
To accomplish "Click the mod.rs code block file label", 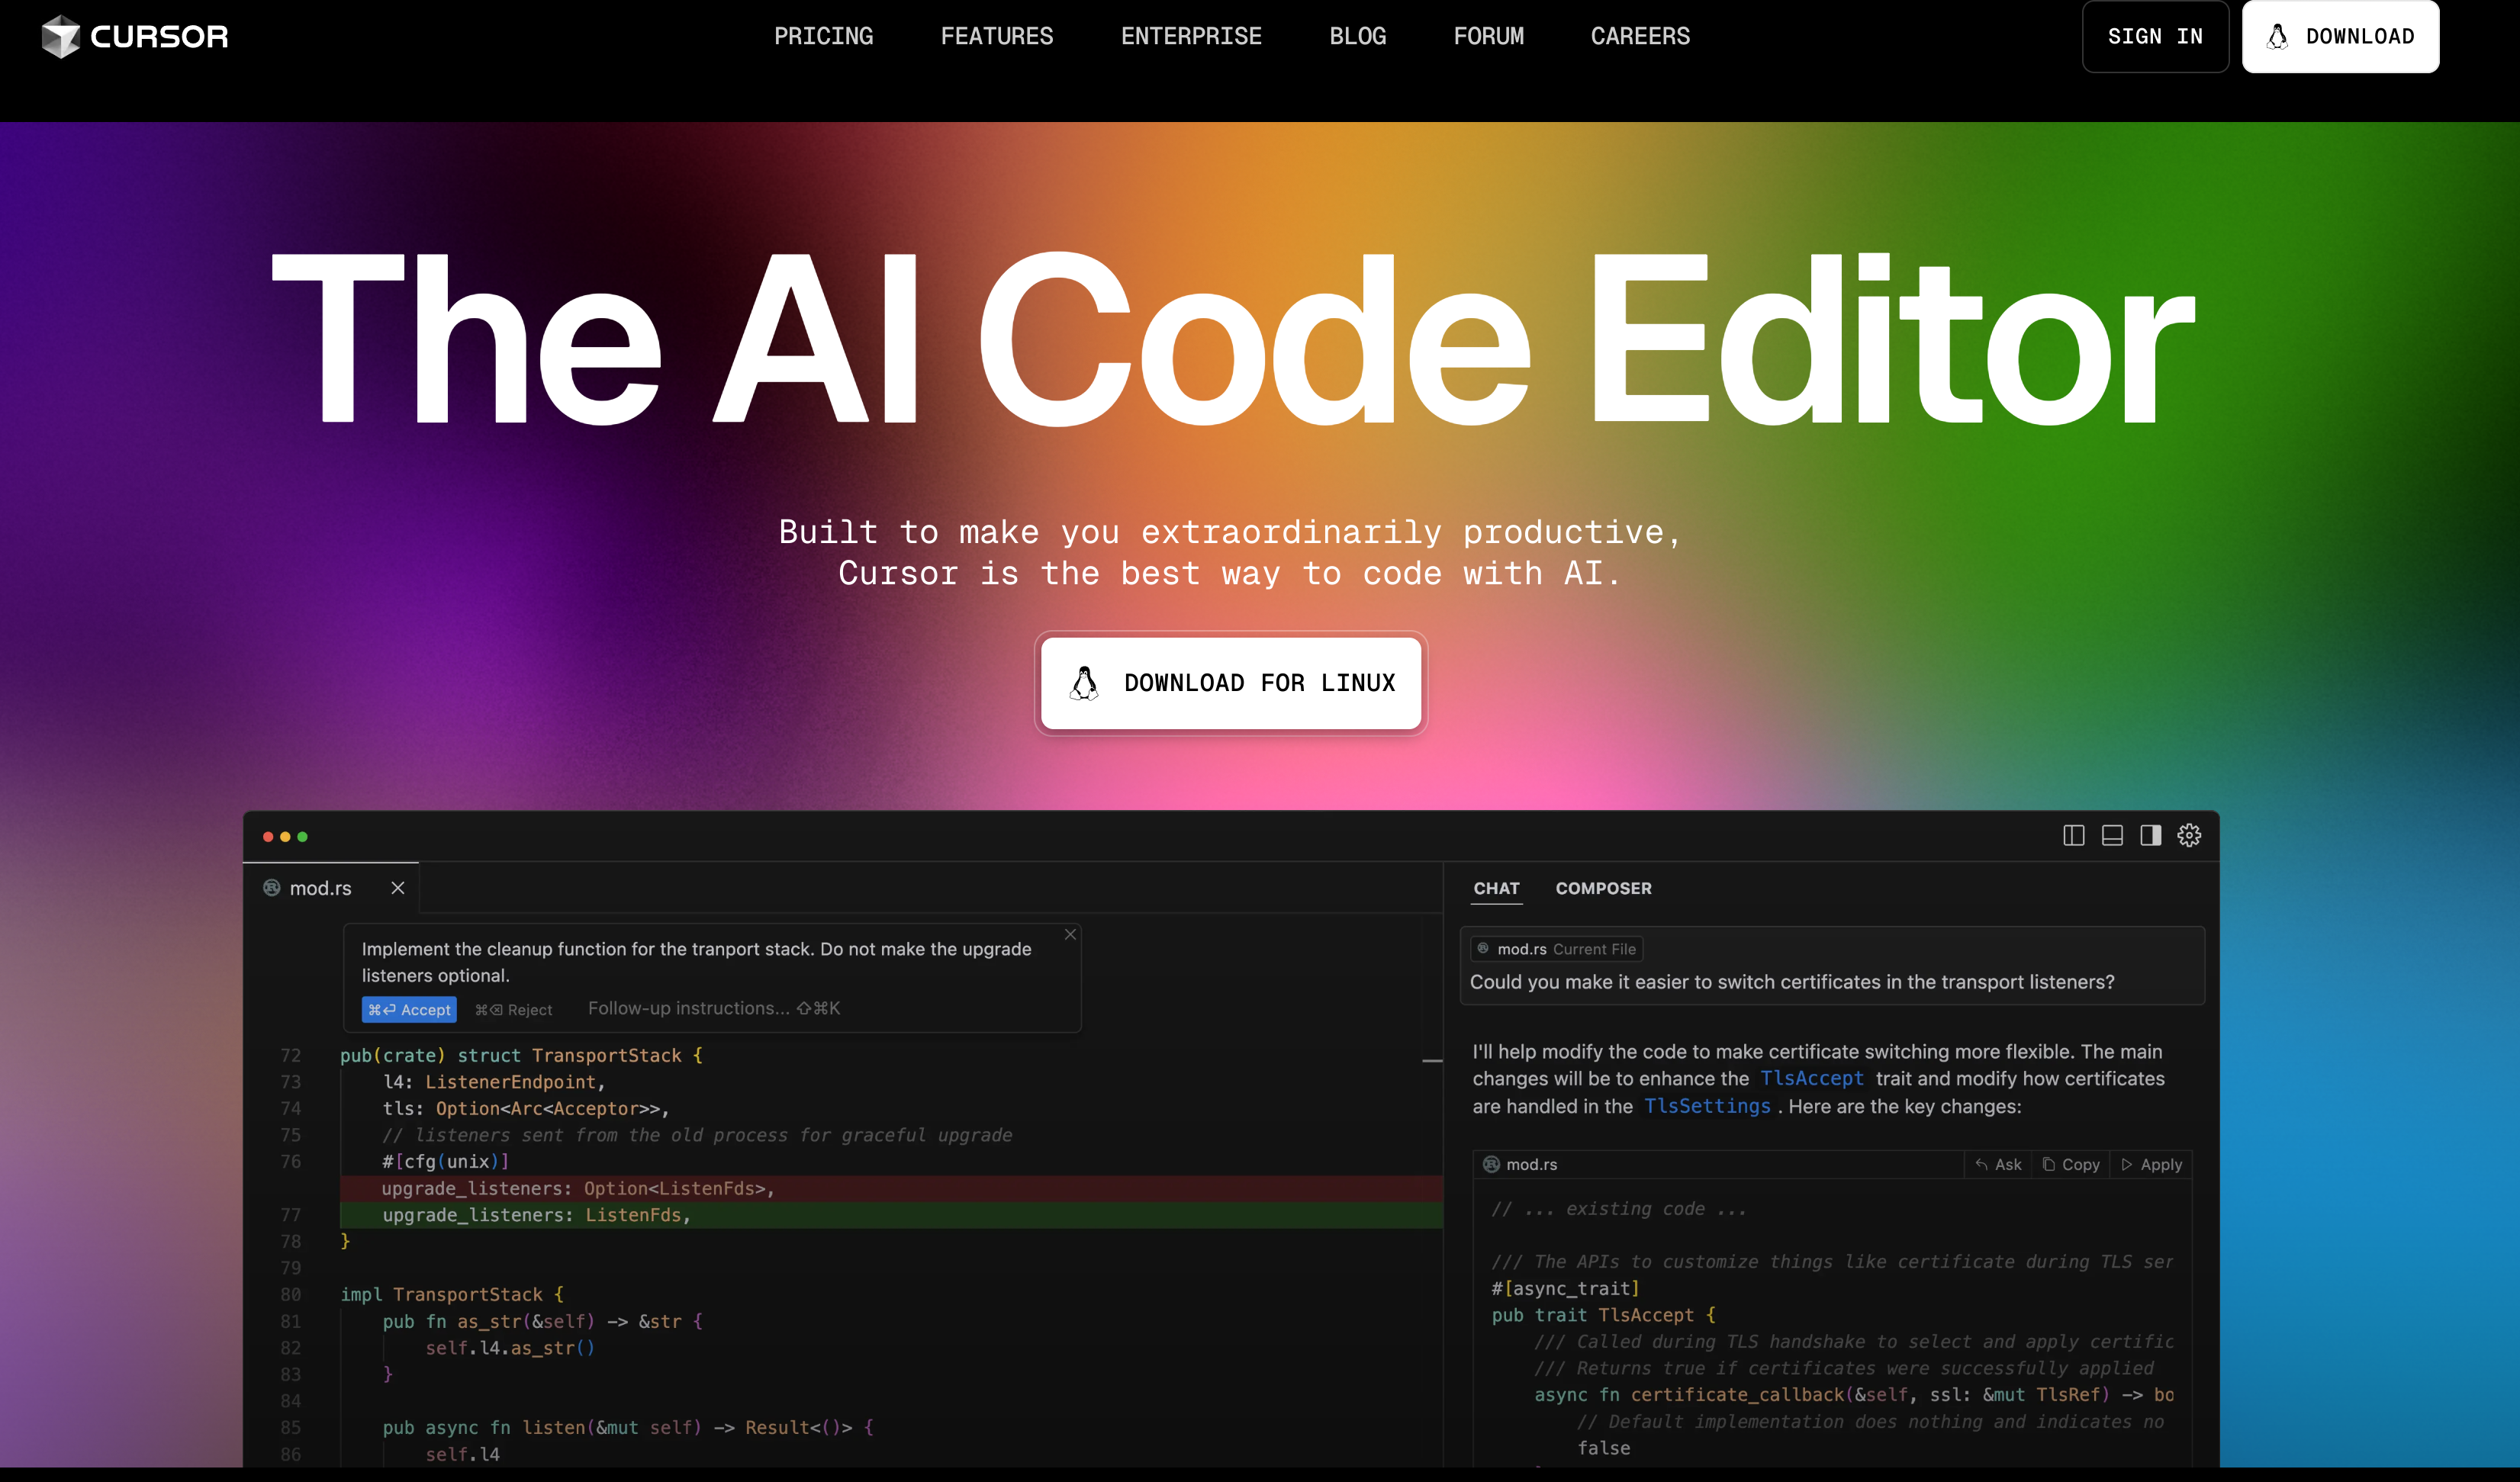I will (1520, 1165).
